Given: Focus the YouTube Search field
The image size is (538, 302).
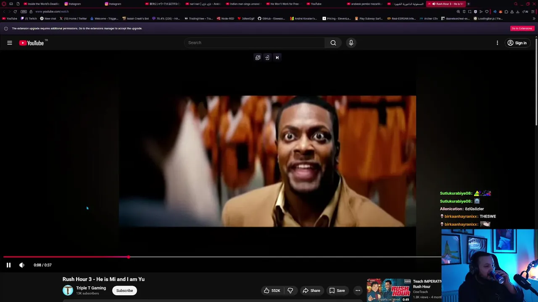Looking at the screenshot, I should pyautogui.click(x=254, y=43).
